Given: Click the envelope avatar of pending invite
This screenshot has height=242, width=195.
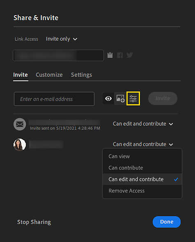Looking at the screenshot, I should click(x=20, y=124).
